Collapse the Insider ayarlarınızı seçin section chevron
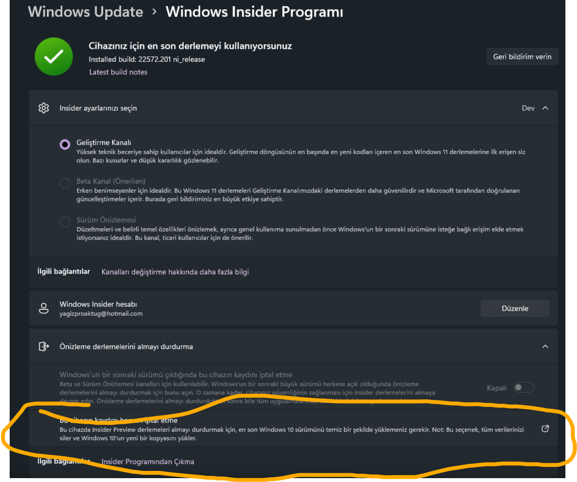This screenshot has height=482, width=577. point(545,108)
